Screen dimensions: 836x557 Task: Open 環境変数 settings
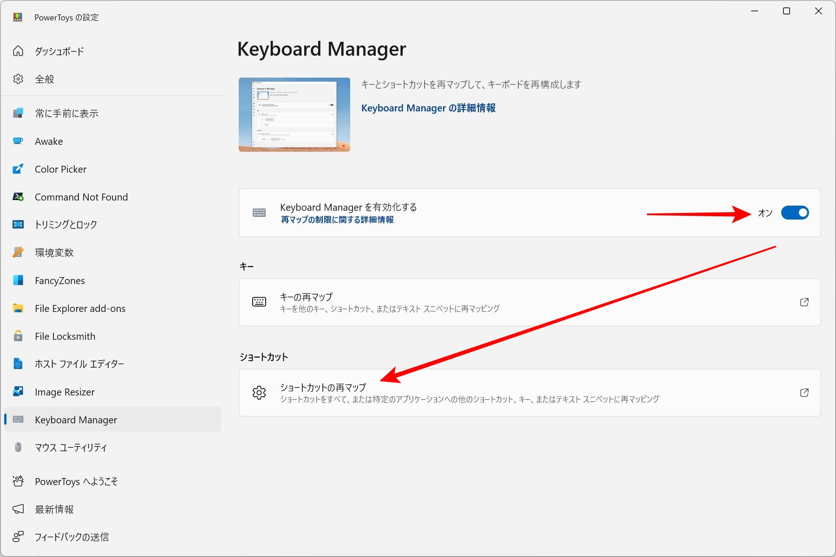[112, 253]
